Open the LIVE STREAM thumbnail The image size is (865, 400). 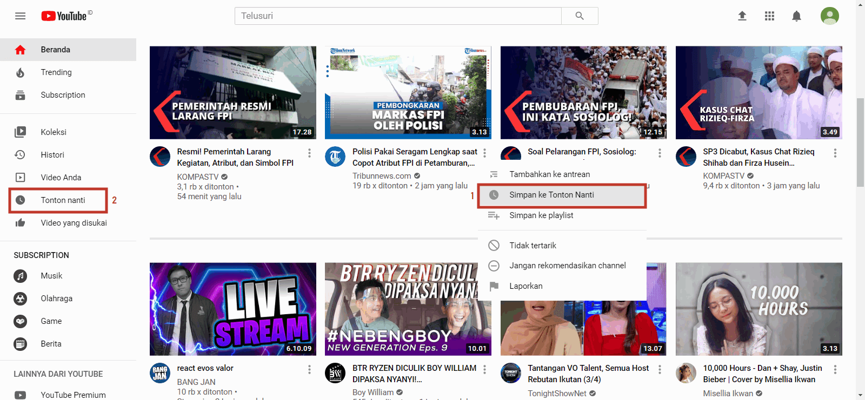coord(233,309)
